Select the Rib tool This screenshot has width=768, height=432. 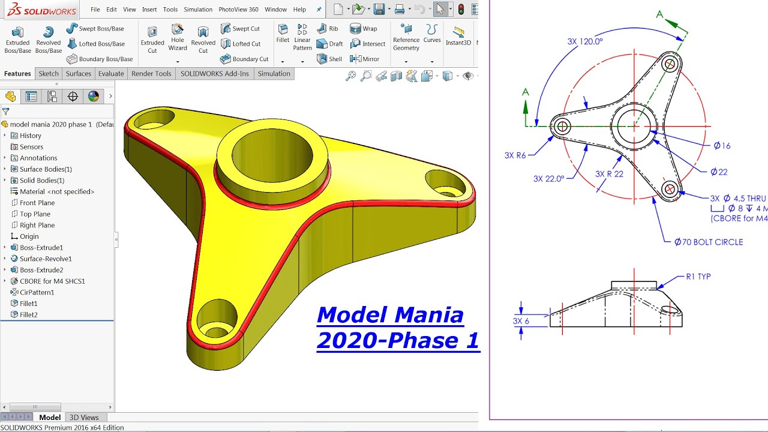(x=328, y=28)
